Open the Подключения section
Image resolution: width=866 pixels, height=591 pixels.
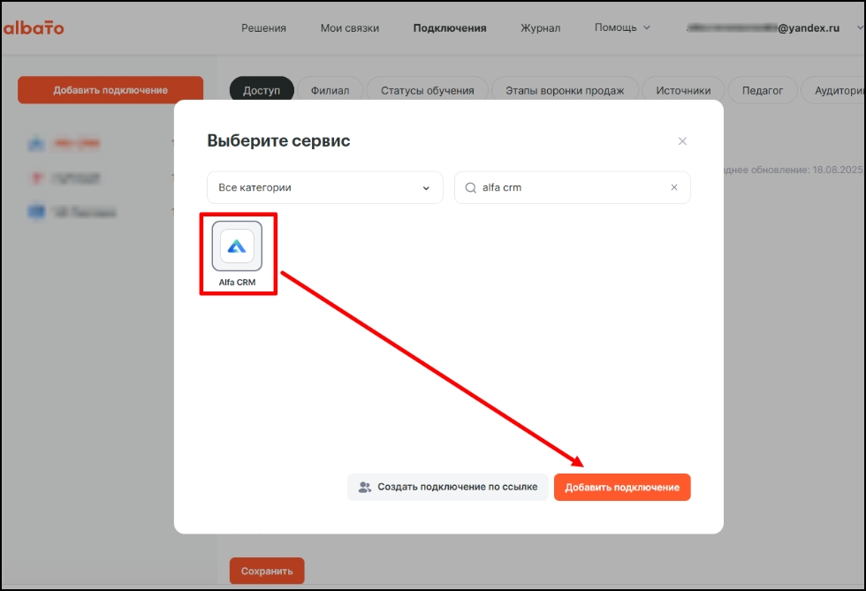pos(450,28)
